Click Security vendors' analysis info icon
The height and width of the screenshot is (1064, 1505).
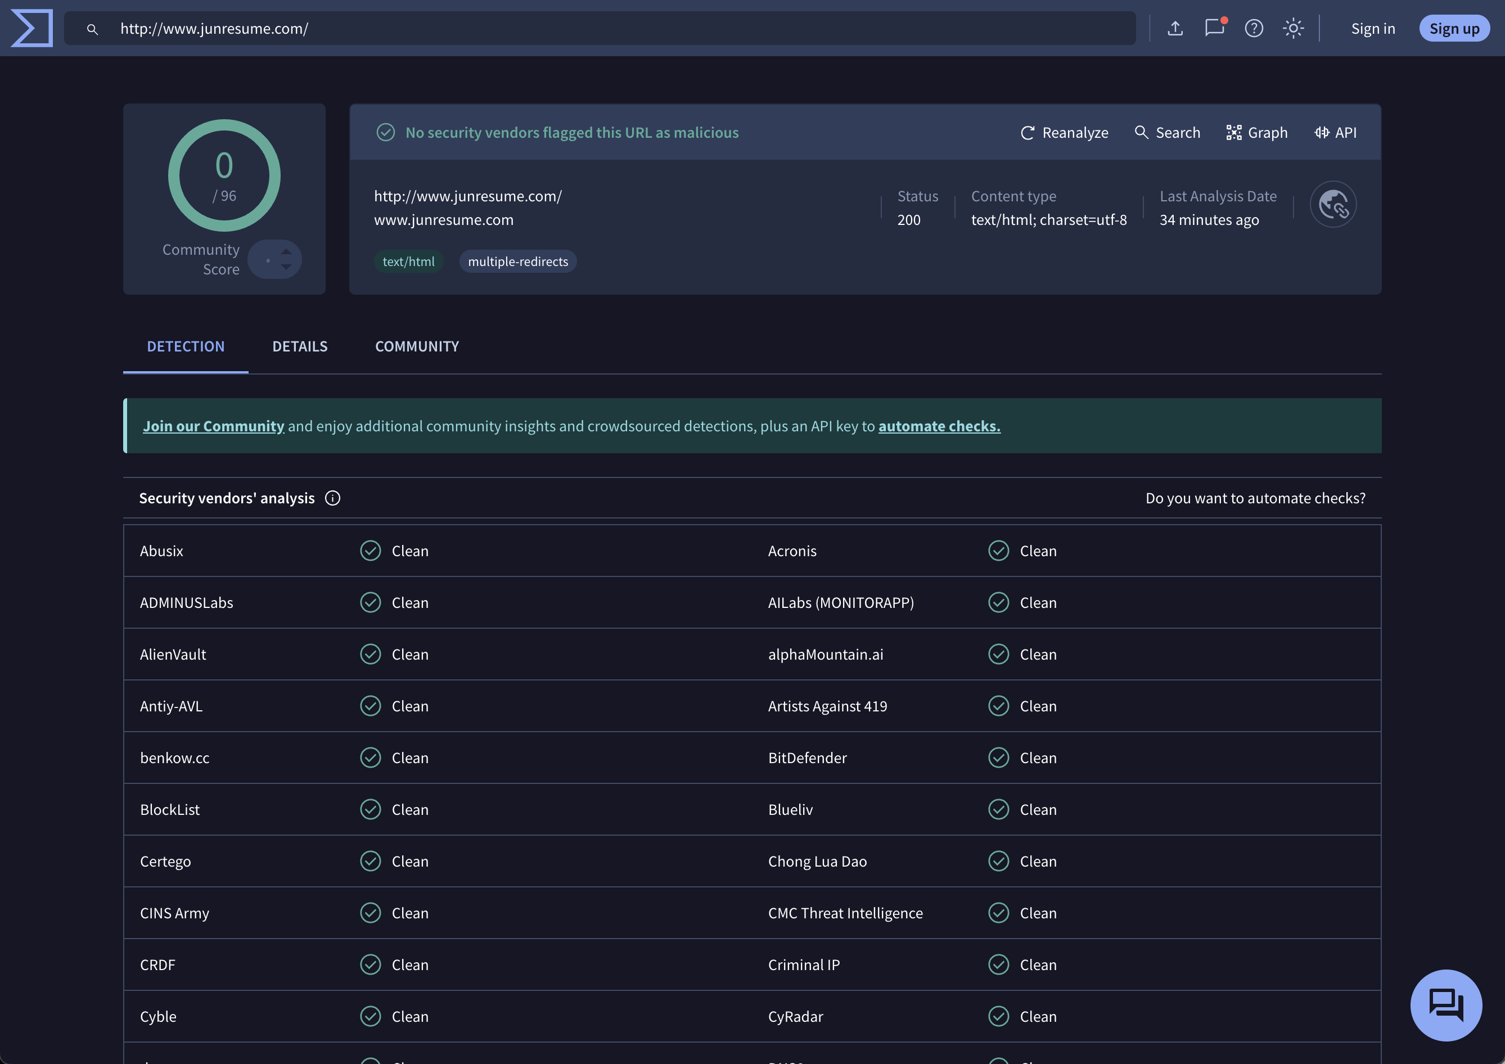(333, 498)
